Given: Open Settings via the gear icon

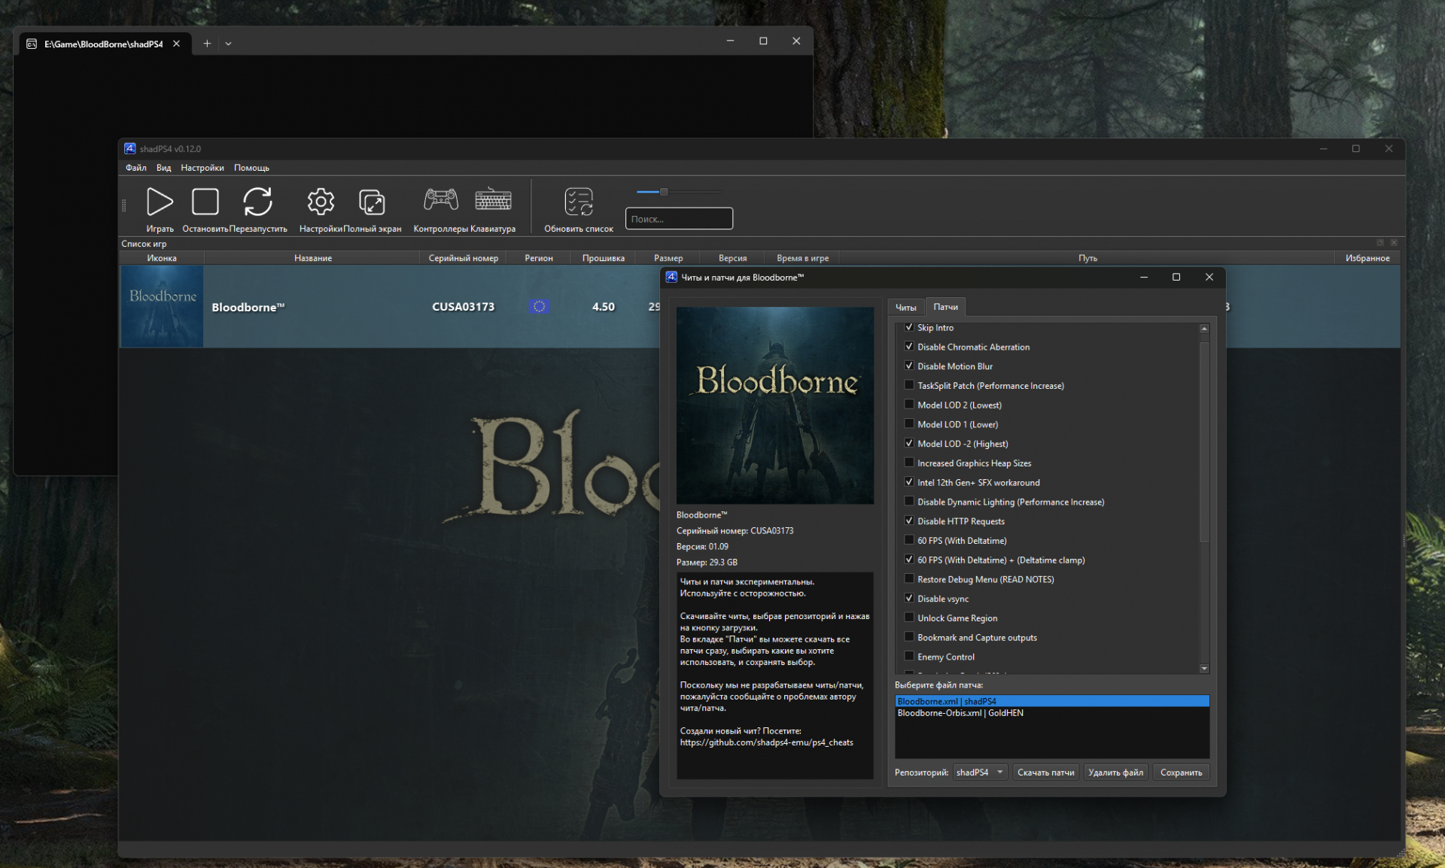Looking at the screenshot, I should coord(321,202).
